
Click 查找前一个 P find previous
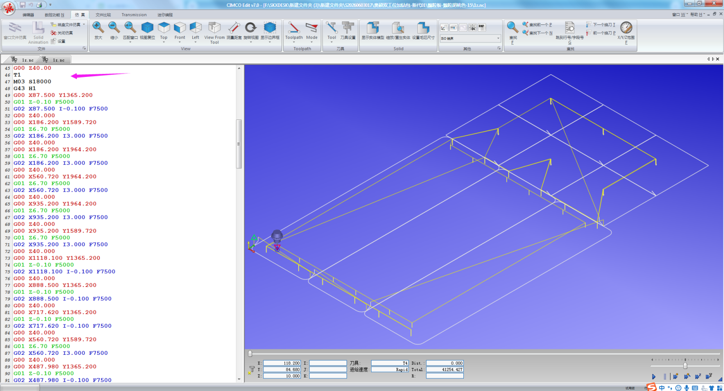537,24
